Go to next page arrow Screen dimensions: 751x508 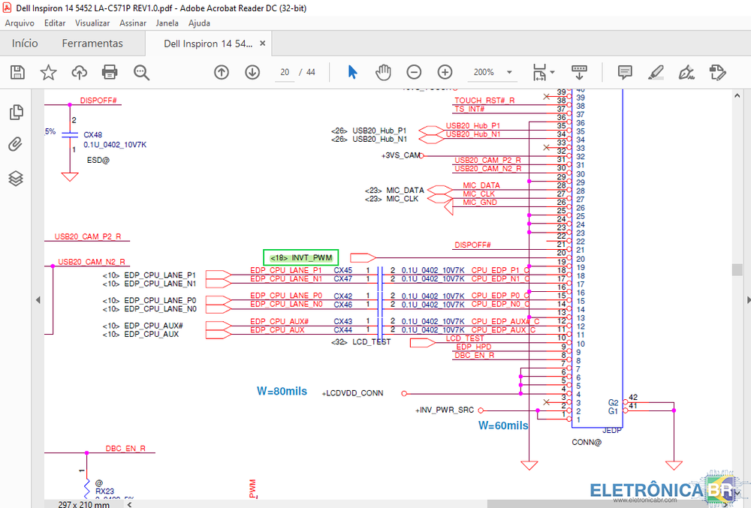pos(252,72)
